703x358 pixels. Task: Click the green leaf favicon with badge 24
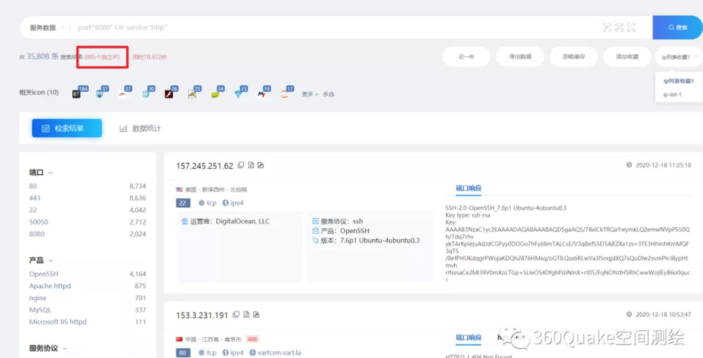215,94
